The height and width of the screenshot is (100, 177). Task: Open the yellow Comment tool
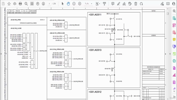coord(174,39)
